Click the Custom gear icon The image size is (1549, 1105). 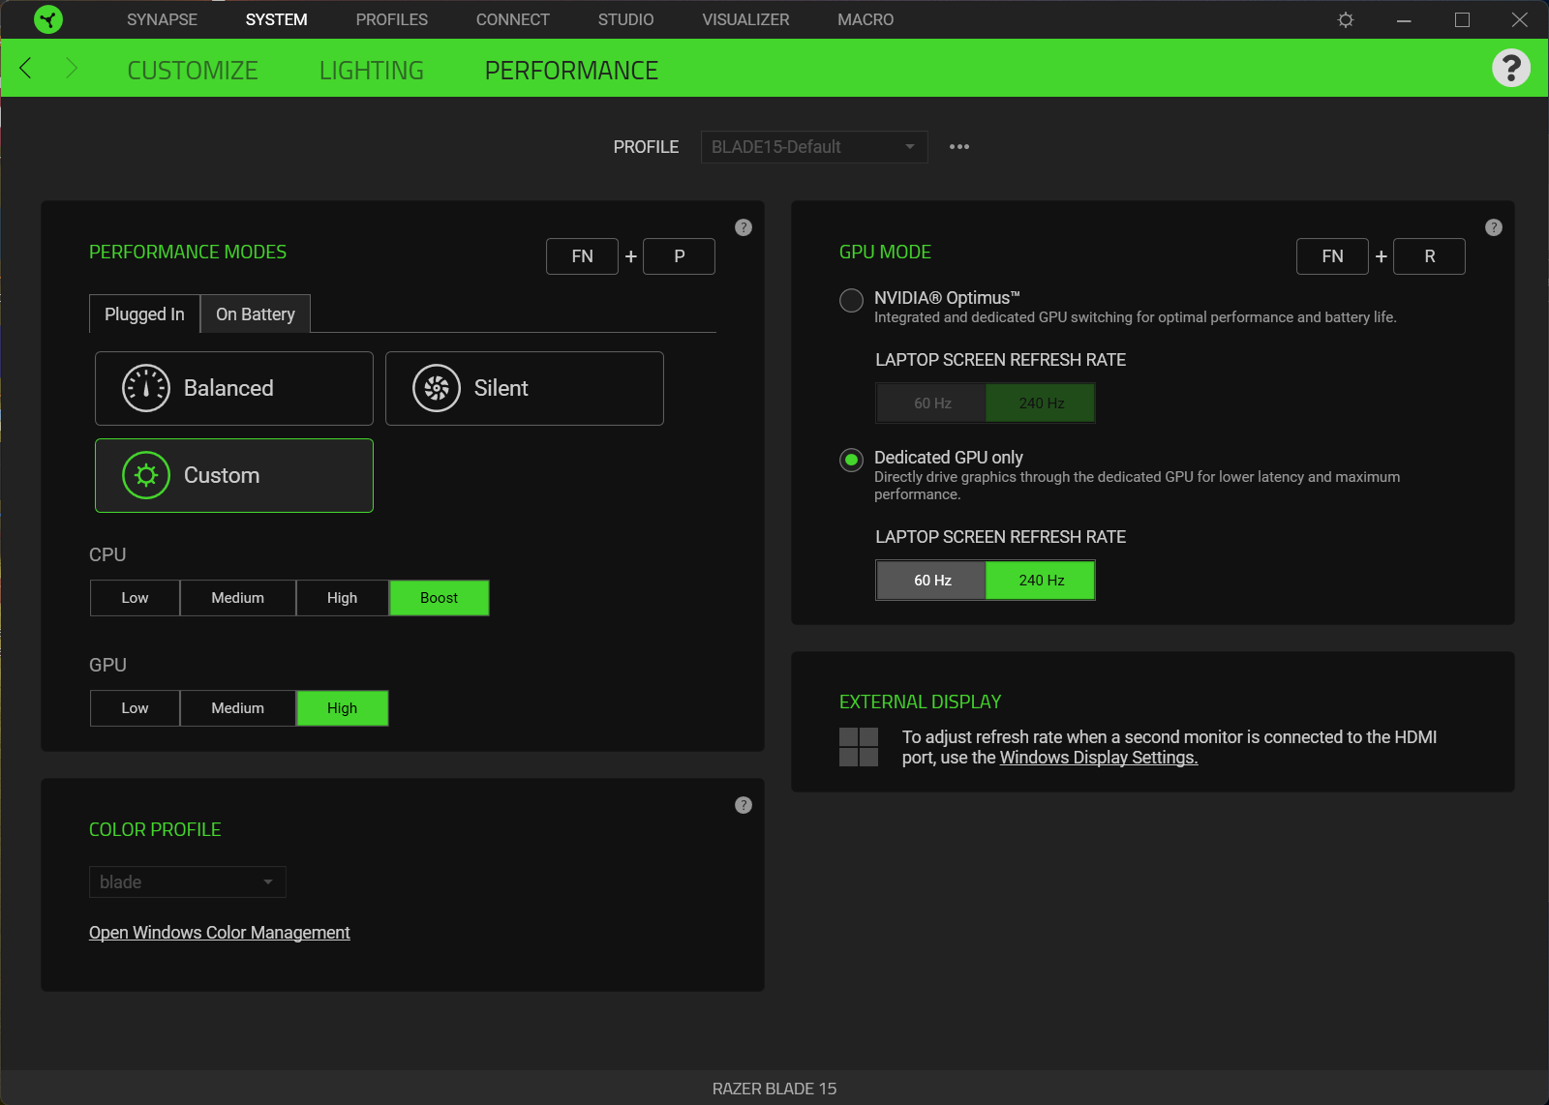(x=146, y=475)
